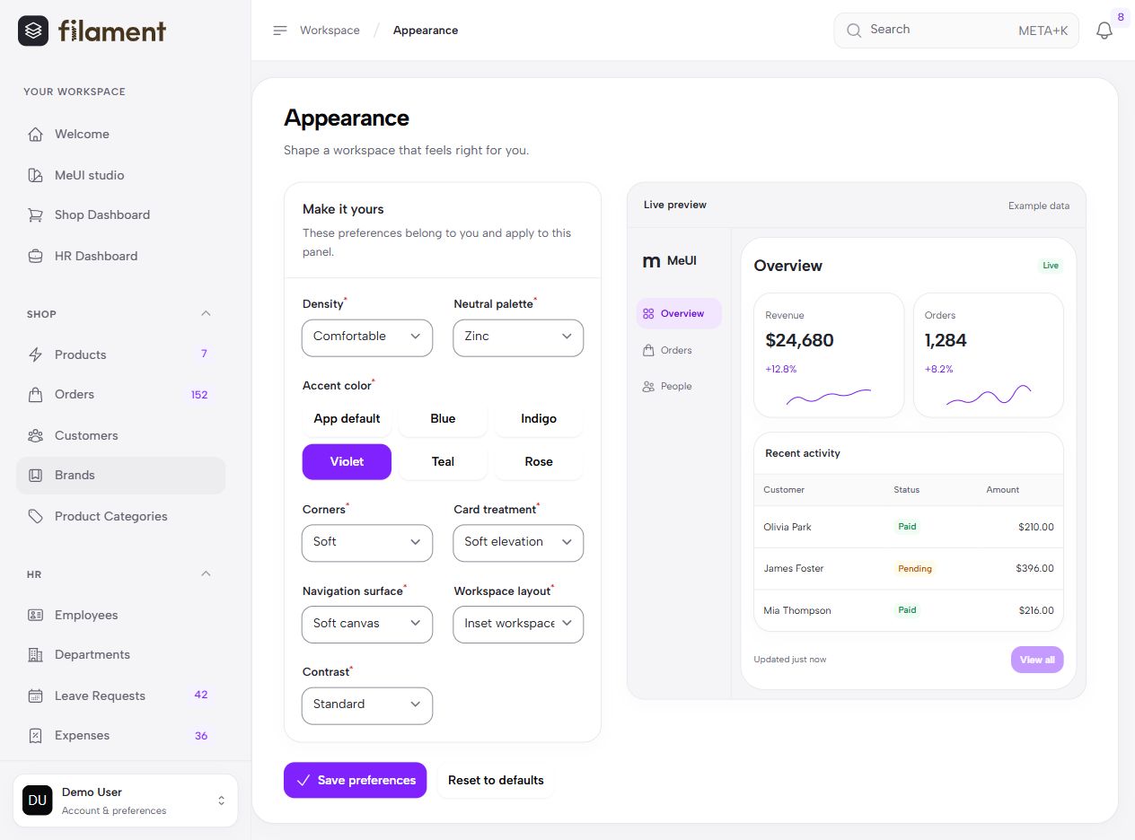Select Violet accent color
Viewport: 1135px width, 840px height.
(347, 462)
